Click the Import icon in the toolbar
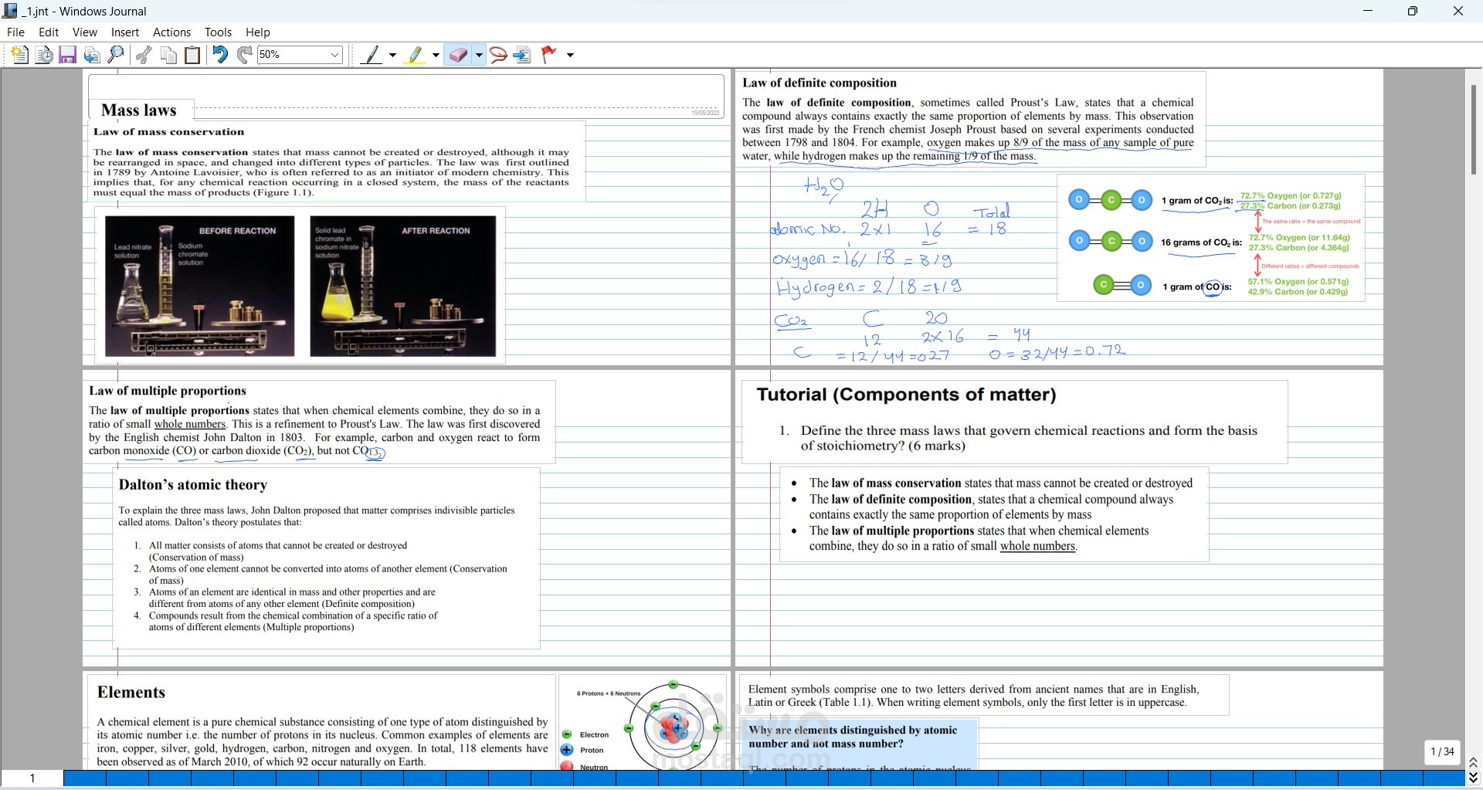Viewport: 1483px width, 790px height. [92, 55]
